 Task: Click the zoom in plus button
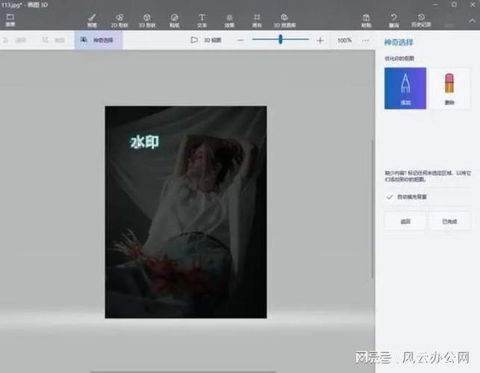coord(320,40)
